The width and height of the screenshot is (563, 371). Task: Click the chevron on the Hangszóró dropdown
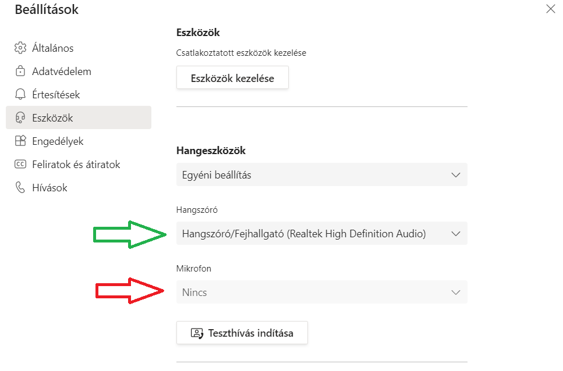[x=456, y=234]
